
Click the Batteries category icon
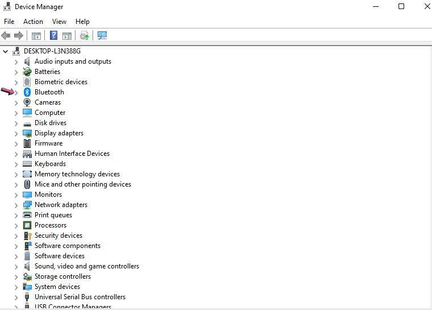(x=27, y=72)
